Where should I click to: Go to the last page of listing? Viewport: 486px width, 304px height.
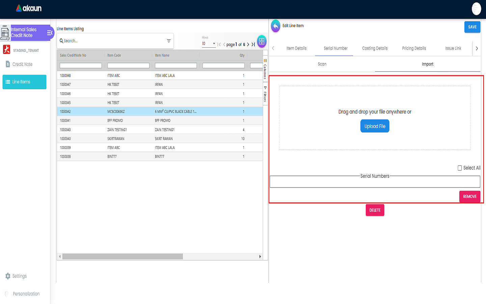click(x=253, y=45)
